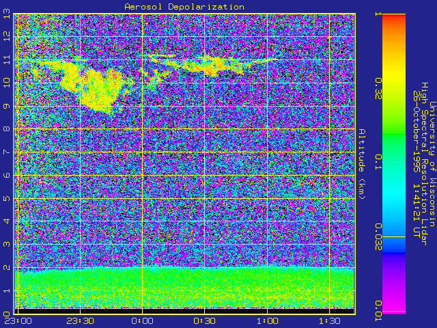The image size is (437, 328).
Task: Select the 1:30 time axis label
Action: pyautogui.click(x=329, y=321)
